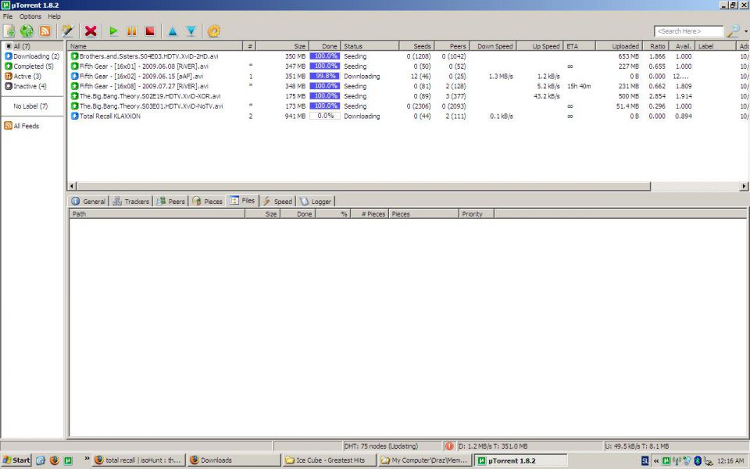Select the Total Recall KLAXXON torrent
Screen dimensions: 750x469
[407, 116]
